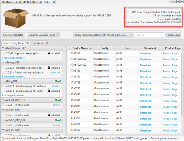Click the lock icon for ATmega_DFP 2.3.126
This screenshot has width=184, height=141.
(49, 68)
